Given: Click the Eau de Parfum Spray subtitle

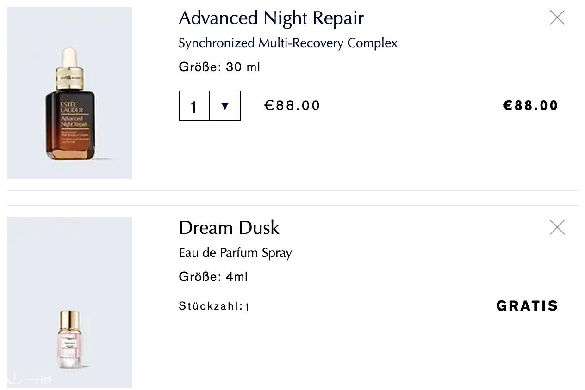Looking at the screenshot, I should tap(235, 253).
